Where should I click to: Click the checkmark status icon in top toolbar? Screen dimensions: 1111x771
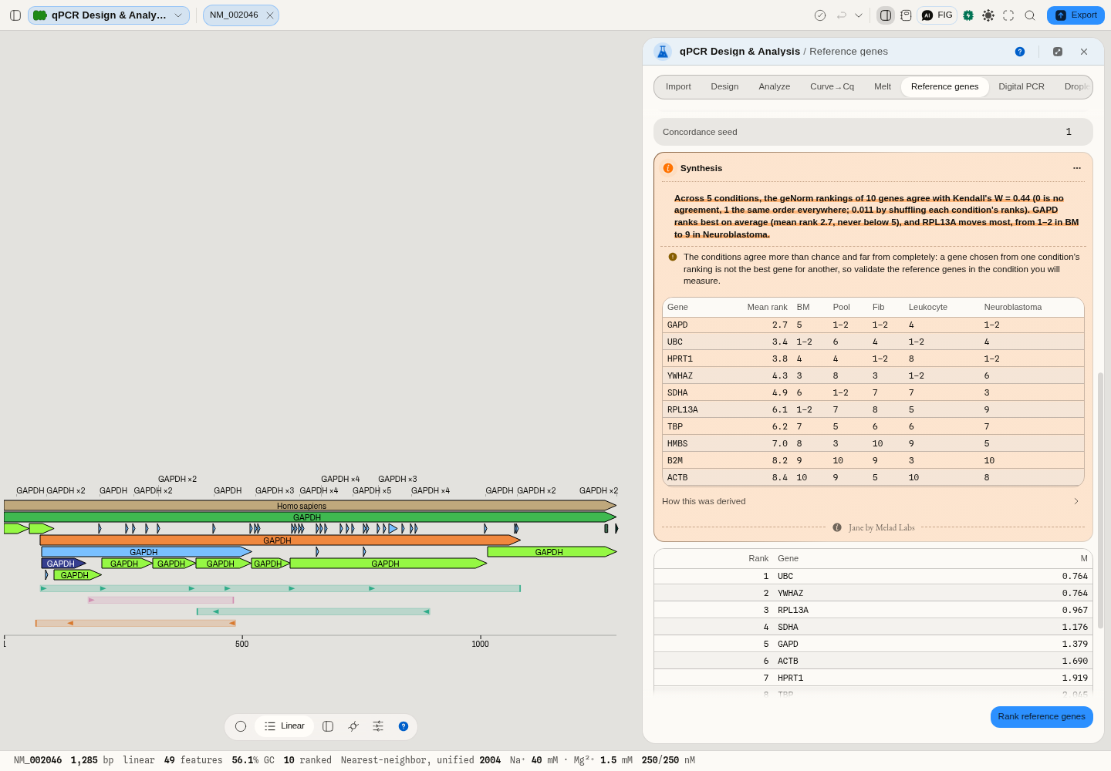pos(820,15)
